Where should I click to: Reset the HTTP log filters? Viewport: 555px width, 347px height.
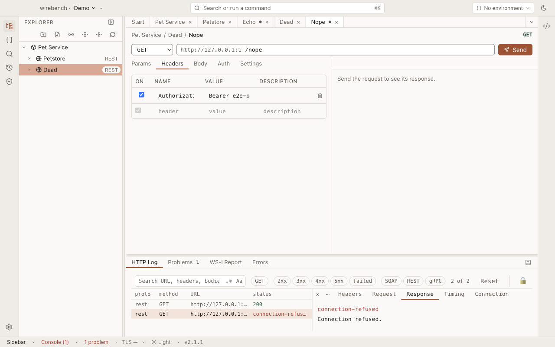(x=490, y=281)
